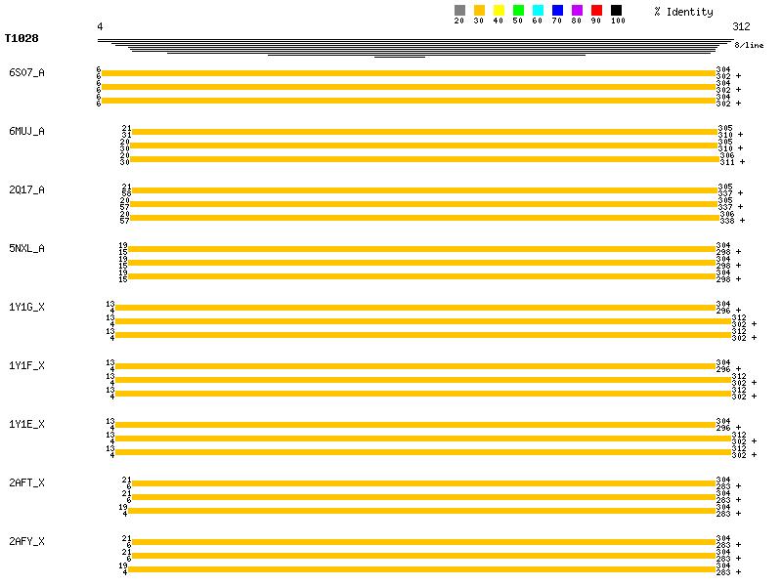The image size is (782, 586).
Task: Open the 1Y1F_X alignment label
Action: [x=26, y=365]
